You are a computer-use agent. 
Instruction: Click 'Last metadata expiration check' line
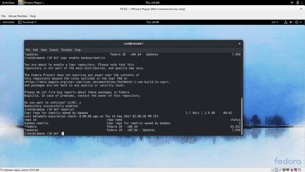[x=92, y=117]
